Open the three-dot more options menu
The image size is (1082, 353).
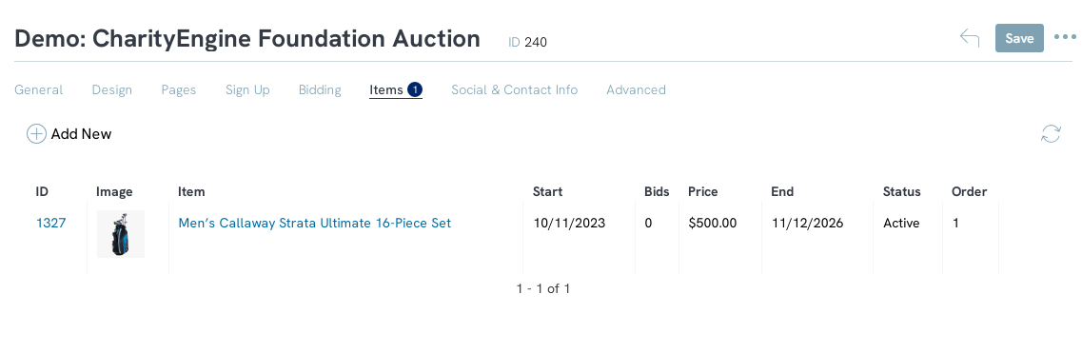pos(1066,38)
